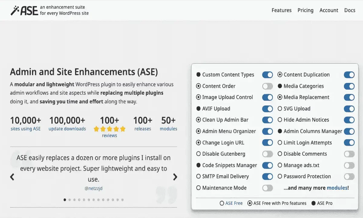
Task: Toggle Limit Login Attempts switch
Action: click(349, 143)
